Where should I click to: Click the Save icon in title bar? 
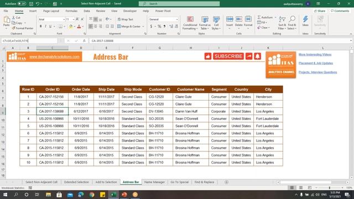tap(31, 4)
